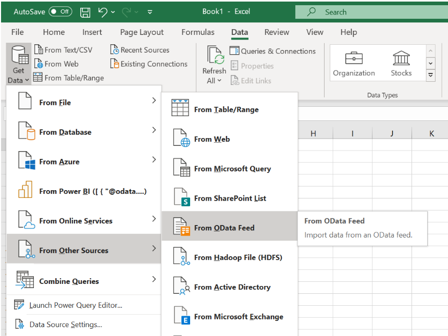Click the Properties button
Viewport: 448px width, 336px height.
[x=252, y=66]
